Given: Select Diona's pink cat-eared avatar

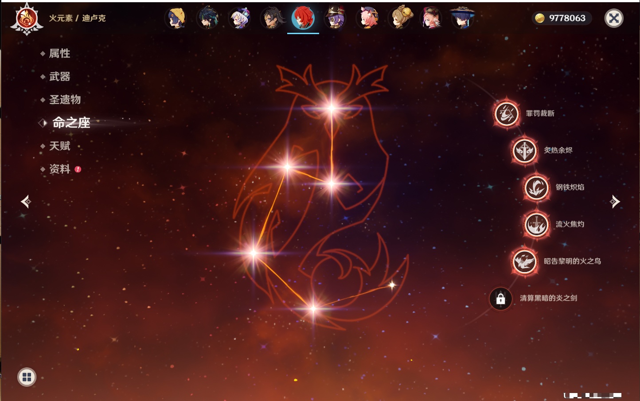Looking at the screenshot, I should tap(367, 18).
